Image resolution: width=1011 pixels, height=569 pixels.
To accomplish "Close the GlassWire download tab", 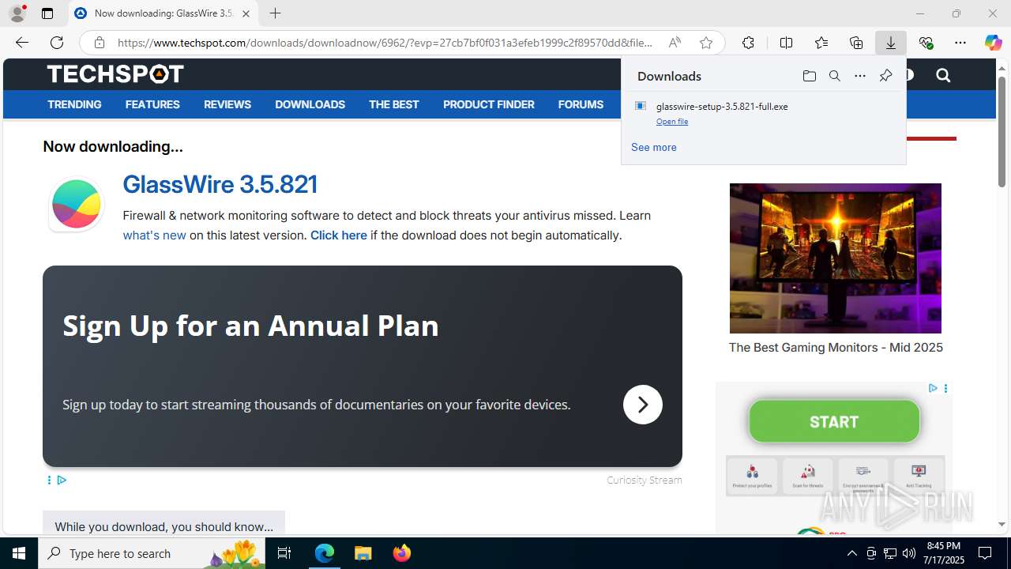I will pyautogui.click(x=246, y=13).
